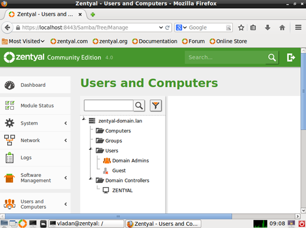The height and width of the screenshot is (228, 306).
Task: Click the Logs clipboard icon
Action: point(9,158)
